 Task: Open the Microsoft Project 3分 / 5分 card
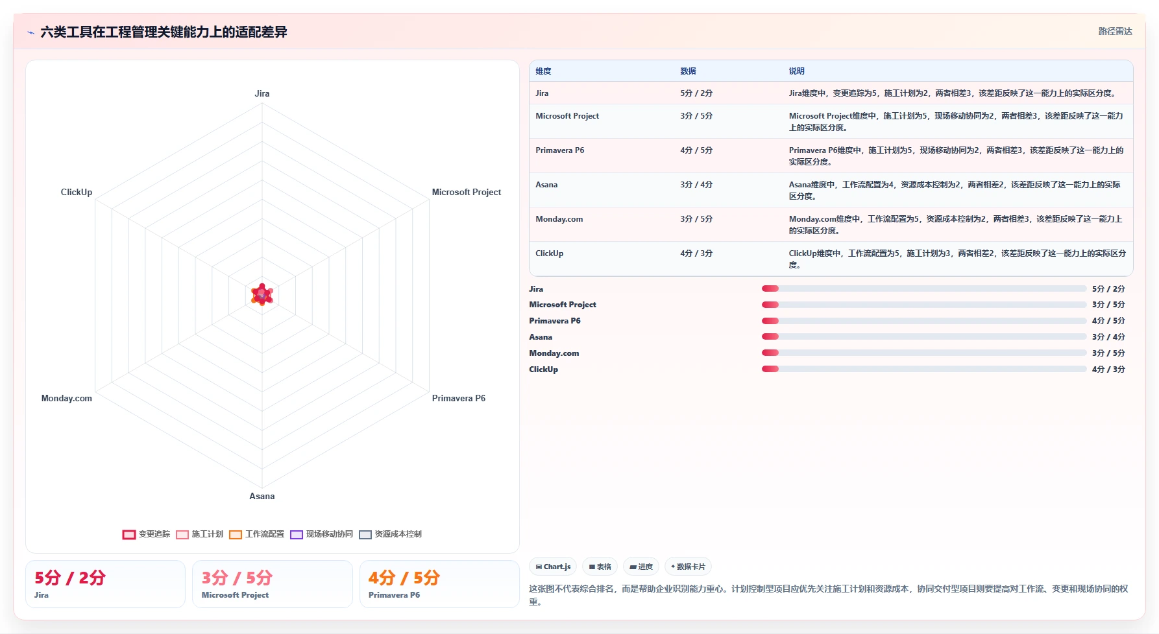(273, 584)
